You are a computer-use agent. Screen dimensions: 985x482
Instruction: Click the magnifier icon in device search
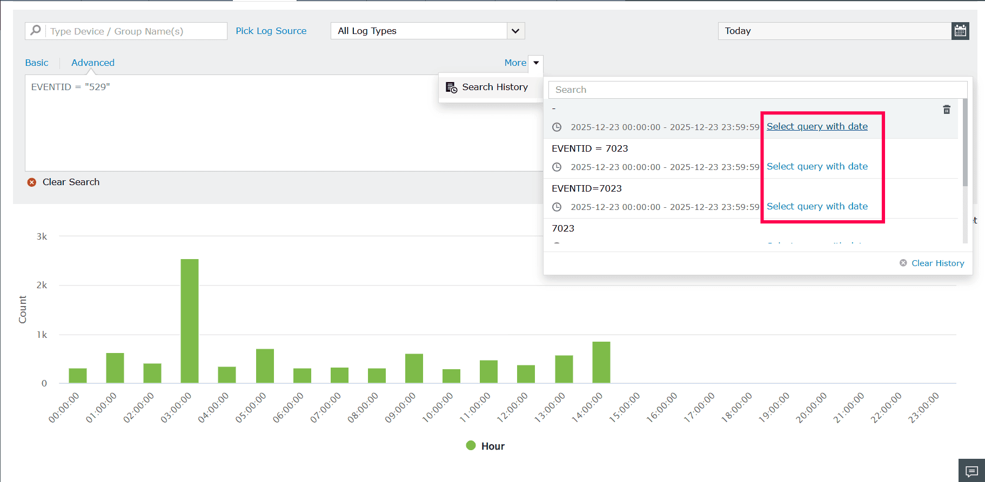click(36, 30)
